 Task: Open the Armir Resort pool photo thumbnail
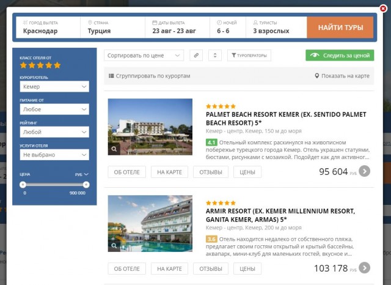coord(150,223)
